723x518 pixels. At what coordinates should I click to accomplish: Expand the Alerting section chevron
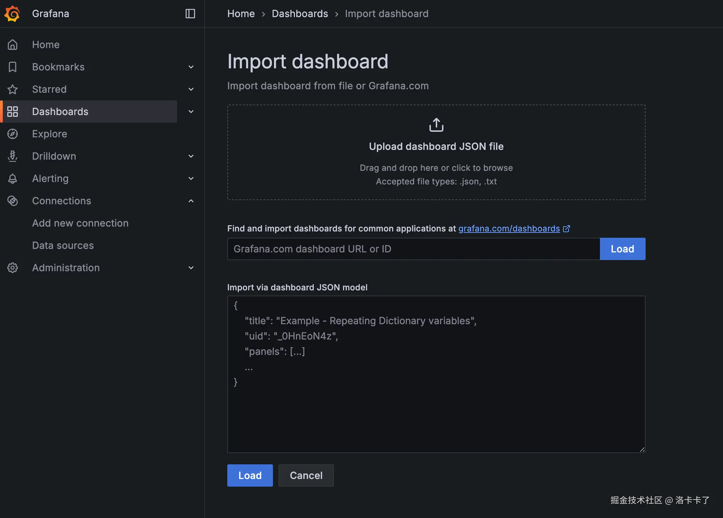pos(191,178)
